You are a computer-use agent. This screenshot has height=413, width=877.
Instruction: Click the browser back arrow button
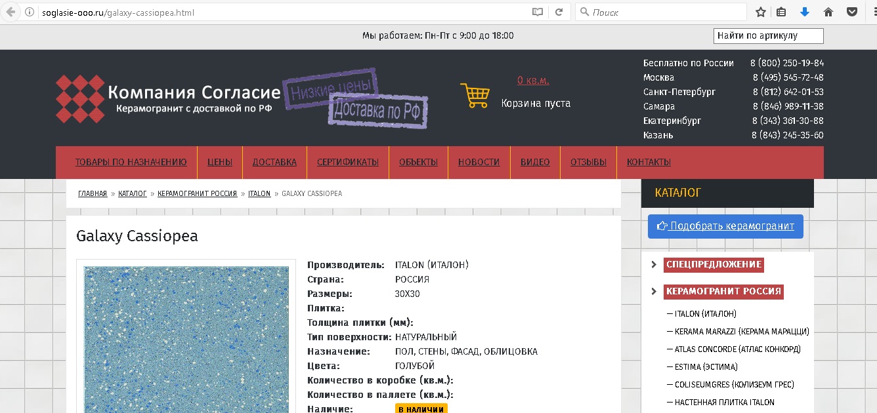pyautogui.click(x=11, y=12)
